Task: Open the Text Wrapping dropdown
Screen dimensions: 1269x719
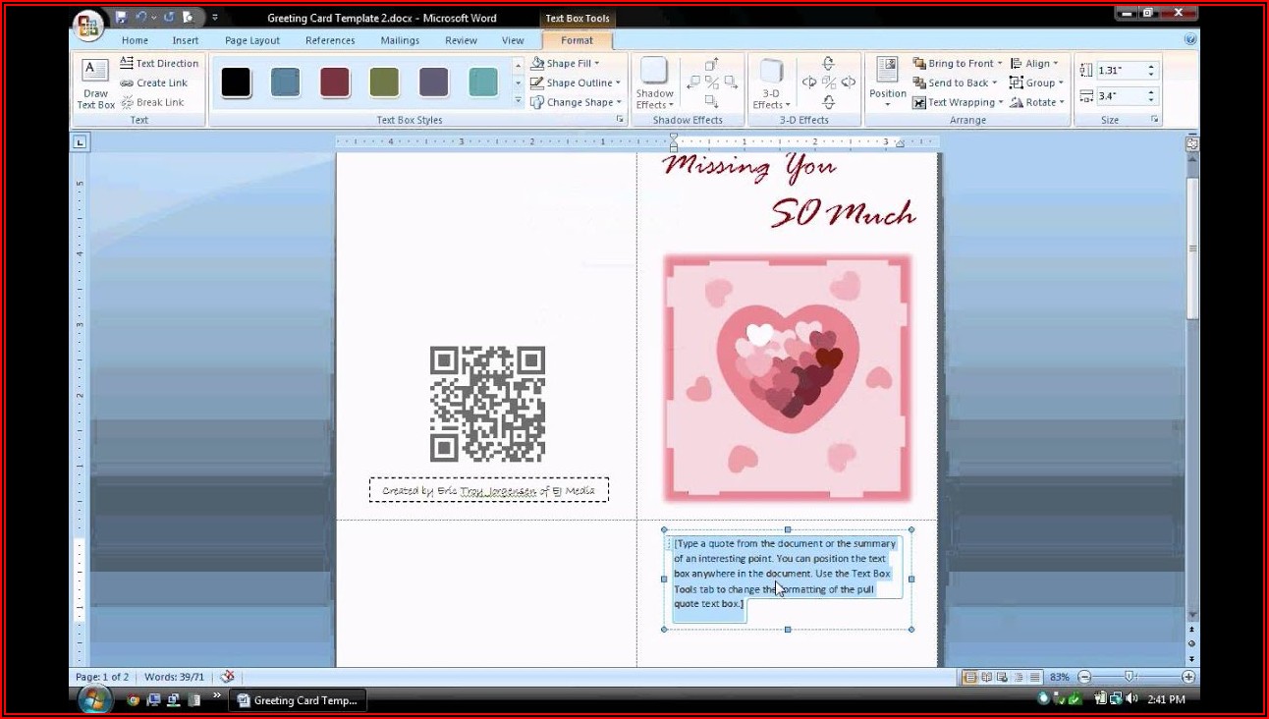Action: 959,102
